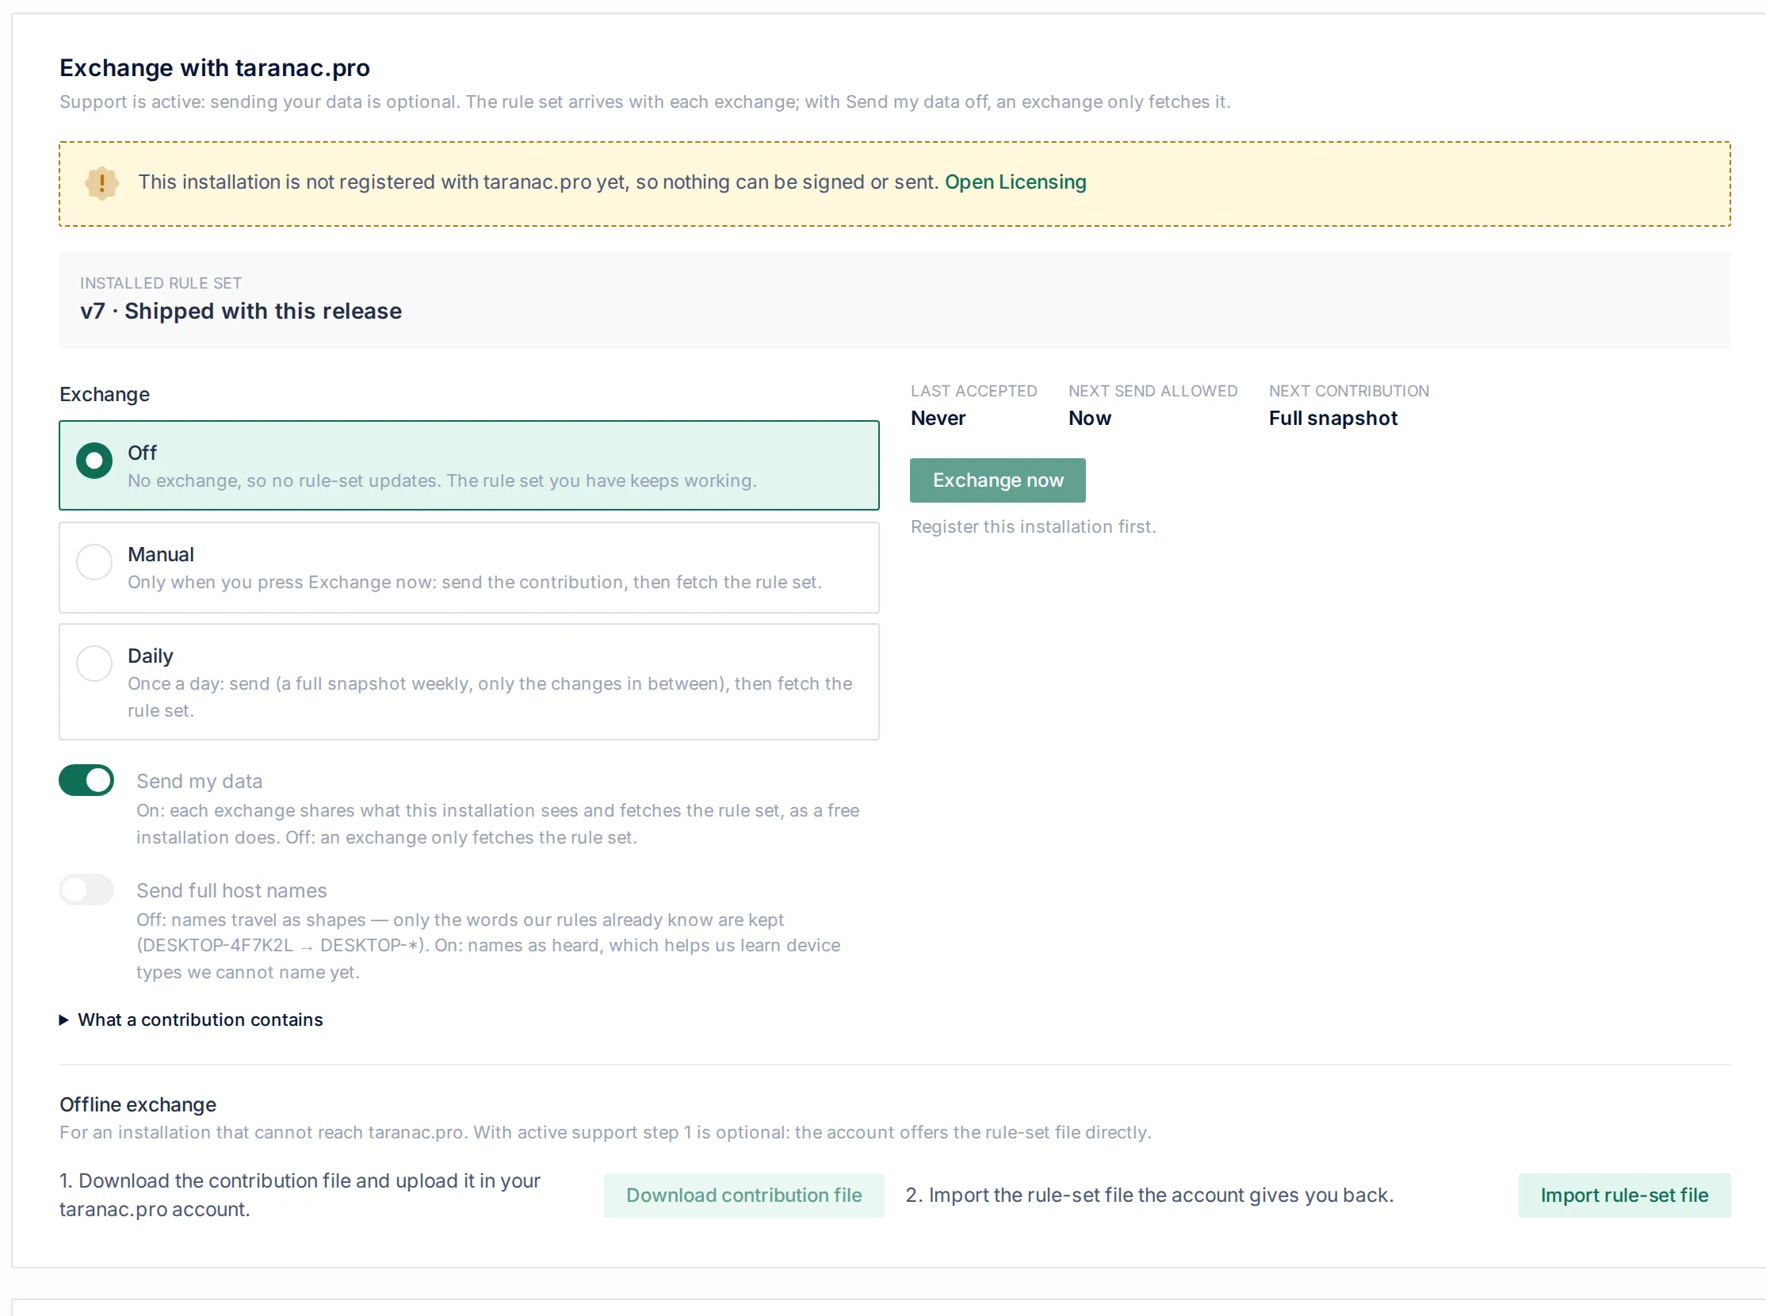The image size is (1766, 1316).
Task: Click the 'Full snapshot' next contribution value
Action: click(x=1332, y=419)
